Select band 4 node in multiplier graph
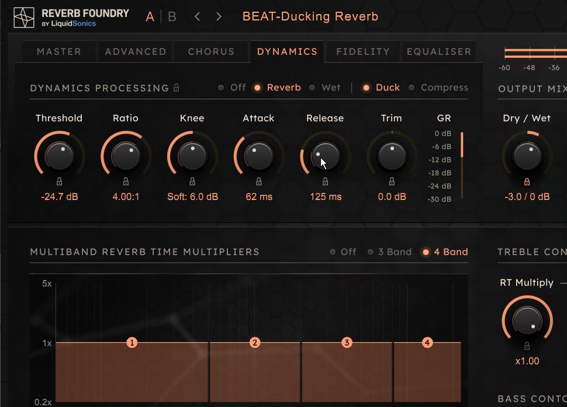The height and width of the screenshot is (407, 567). tap(427, 343)
